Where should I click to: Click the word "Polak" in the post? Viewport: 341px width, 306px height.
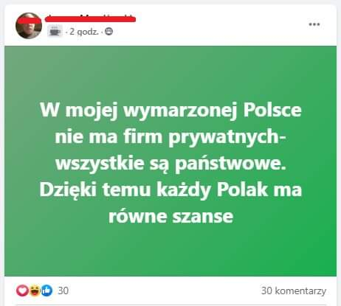click(242, 189)
